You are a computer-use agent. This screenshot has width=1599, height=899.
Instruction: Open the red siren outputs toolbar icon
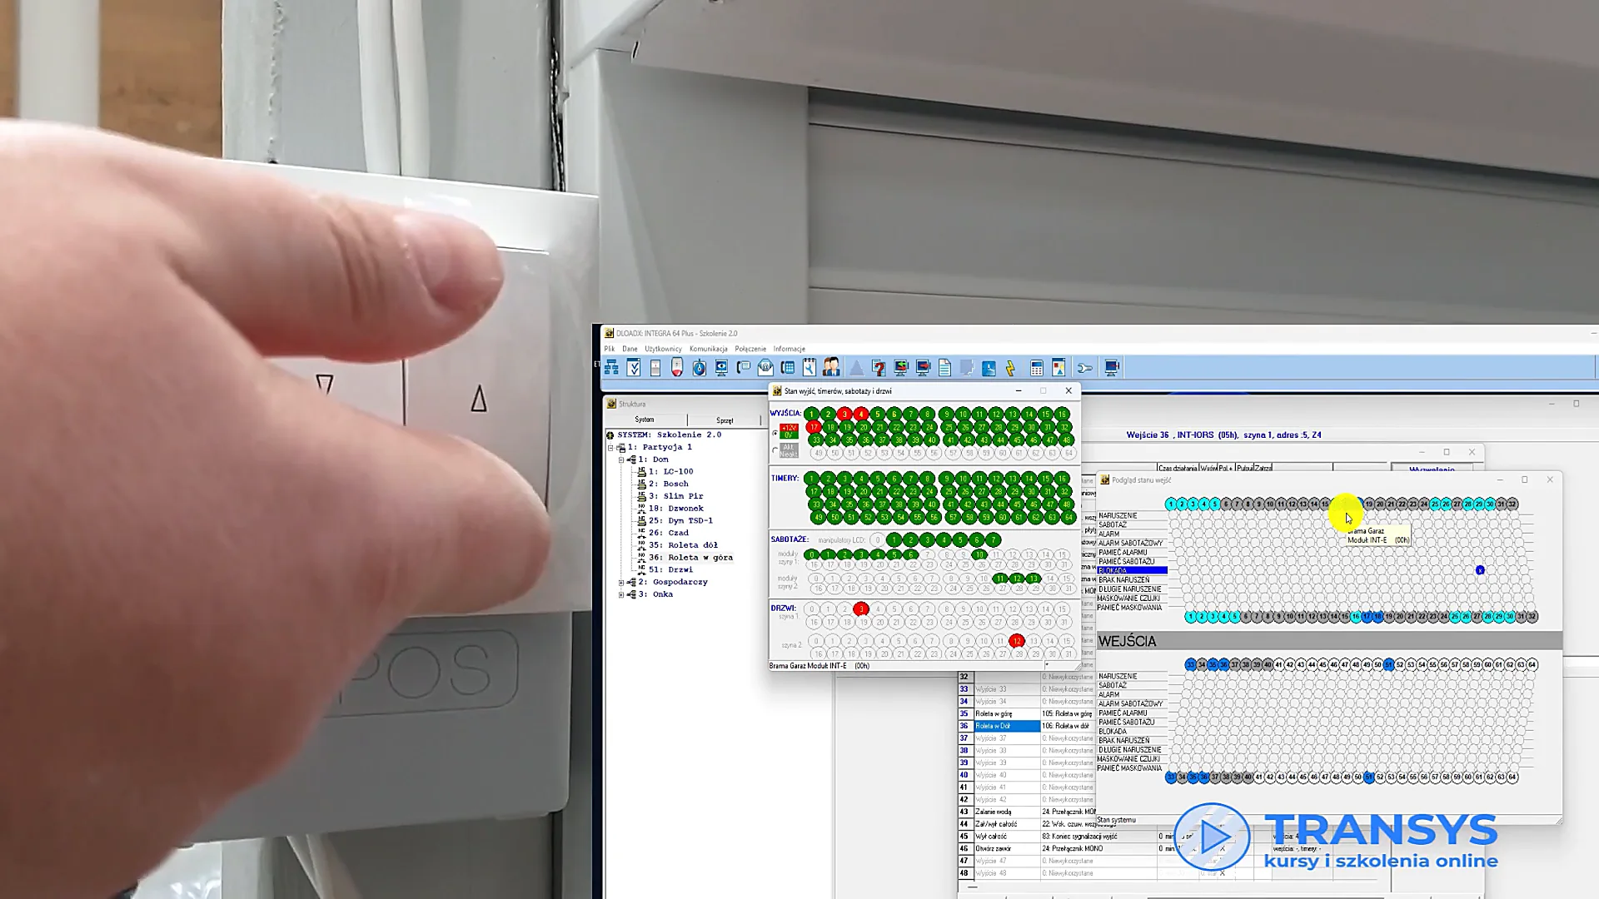[x=677, y=368]
